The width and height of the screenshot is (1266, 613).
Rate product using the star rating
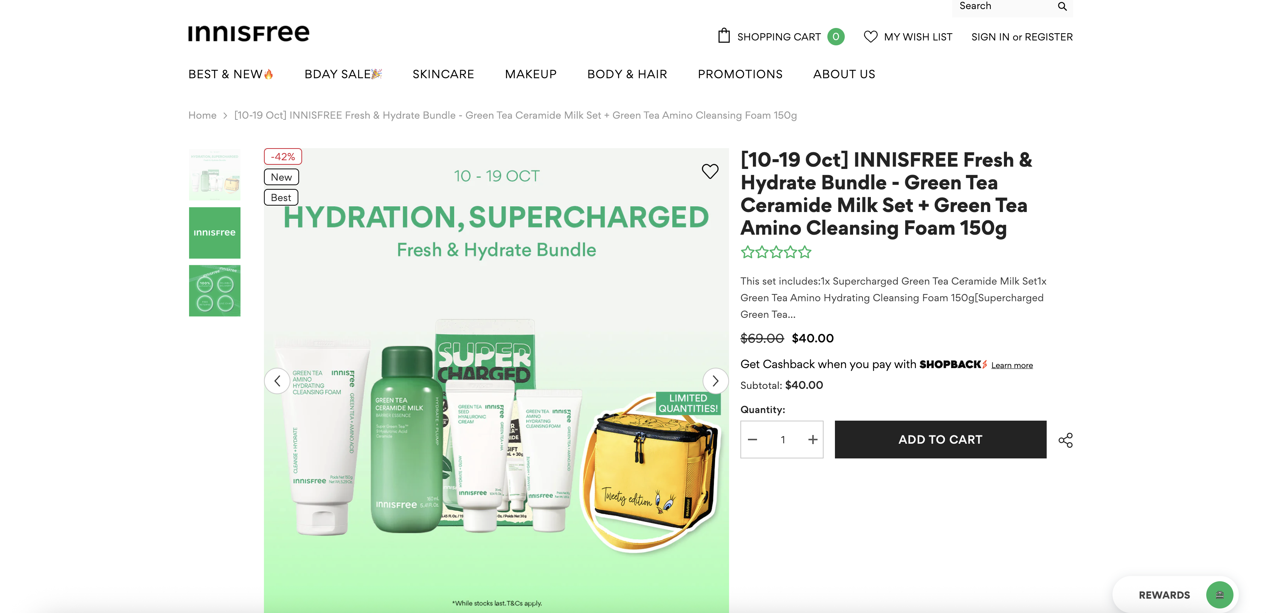(776, 252)
